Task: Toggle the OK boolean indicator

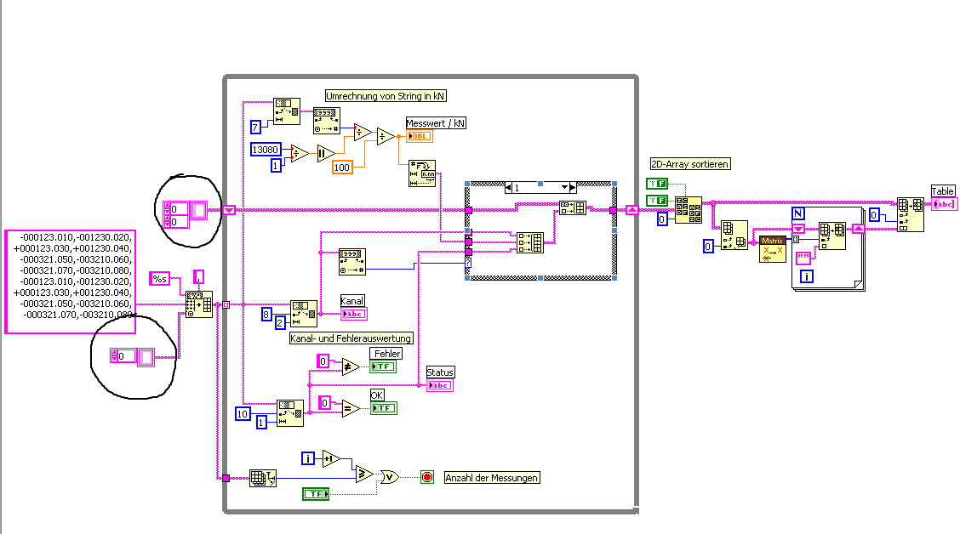Action: click(x=383, y=408)
